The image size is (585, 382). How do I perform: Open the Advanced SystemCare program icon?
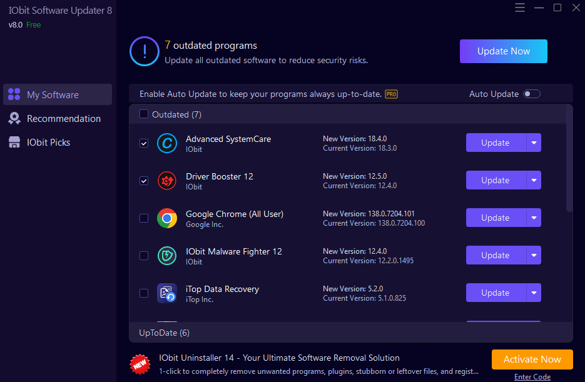click(167, 143)
